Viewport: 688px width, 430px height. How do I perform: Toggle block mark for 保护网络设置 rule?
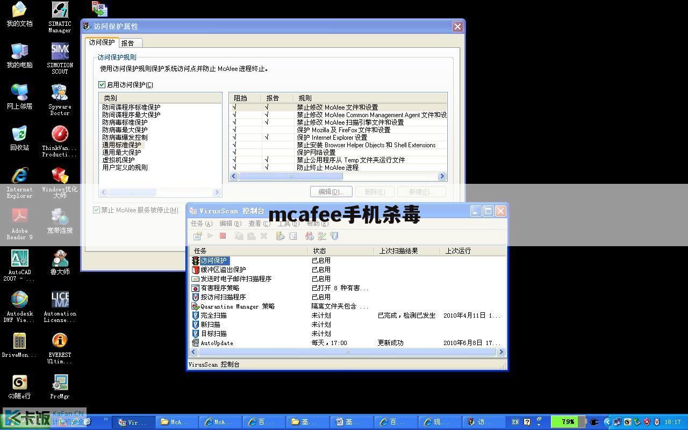235,153
